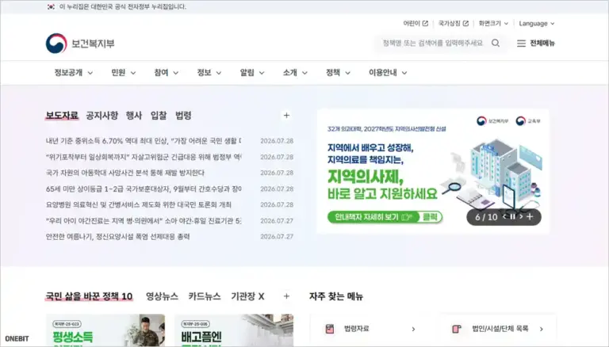Open article on 요양병원 의료혁신 토론회
The image size is (609, 347).
[138, 204]
